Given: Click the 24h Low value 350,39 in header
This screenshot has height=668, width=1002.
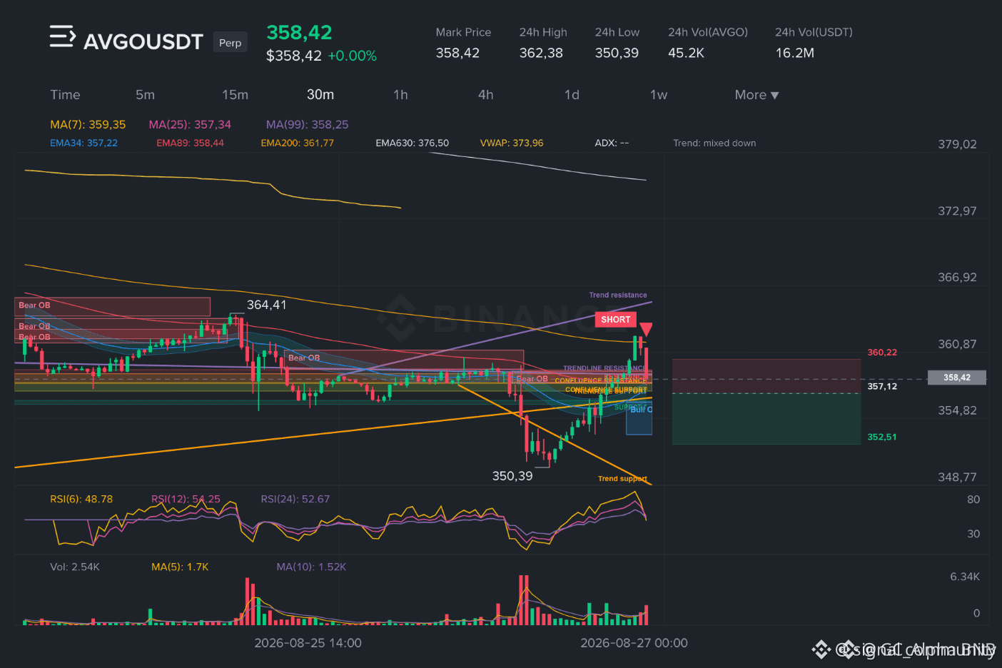Looking at the screenshot, I should click(617, 53).
